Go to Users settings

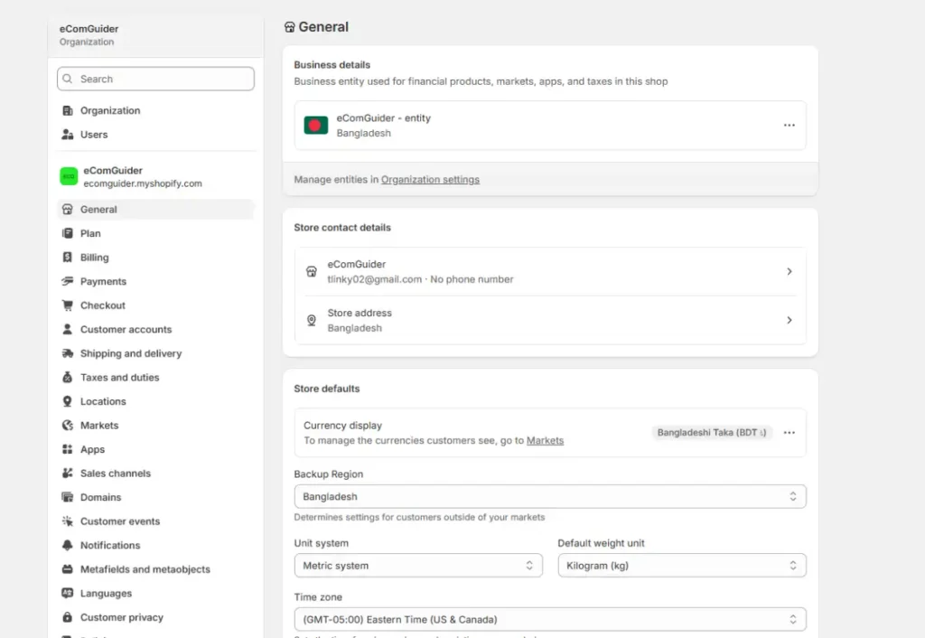[x=94, y=135]
